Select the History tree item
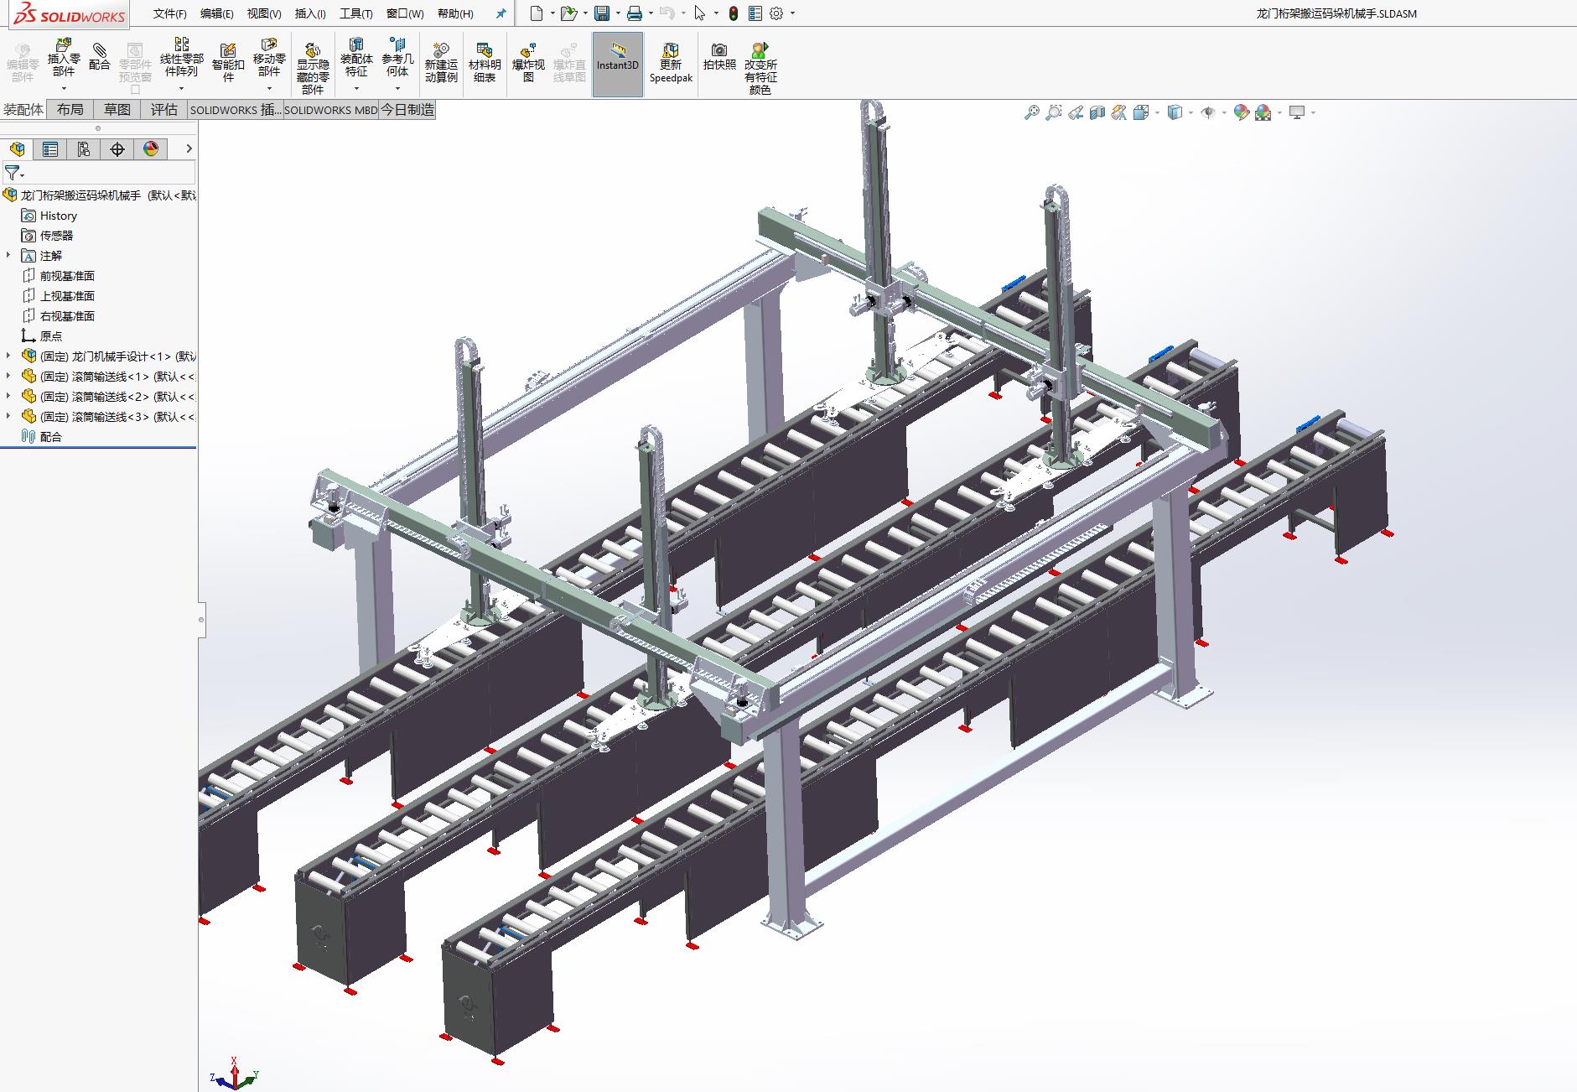 [x=49, y=216]
